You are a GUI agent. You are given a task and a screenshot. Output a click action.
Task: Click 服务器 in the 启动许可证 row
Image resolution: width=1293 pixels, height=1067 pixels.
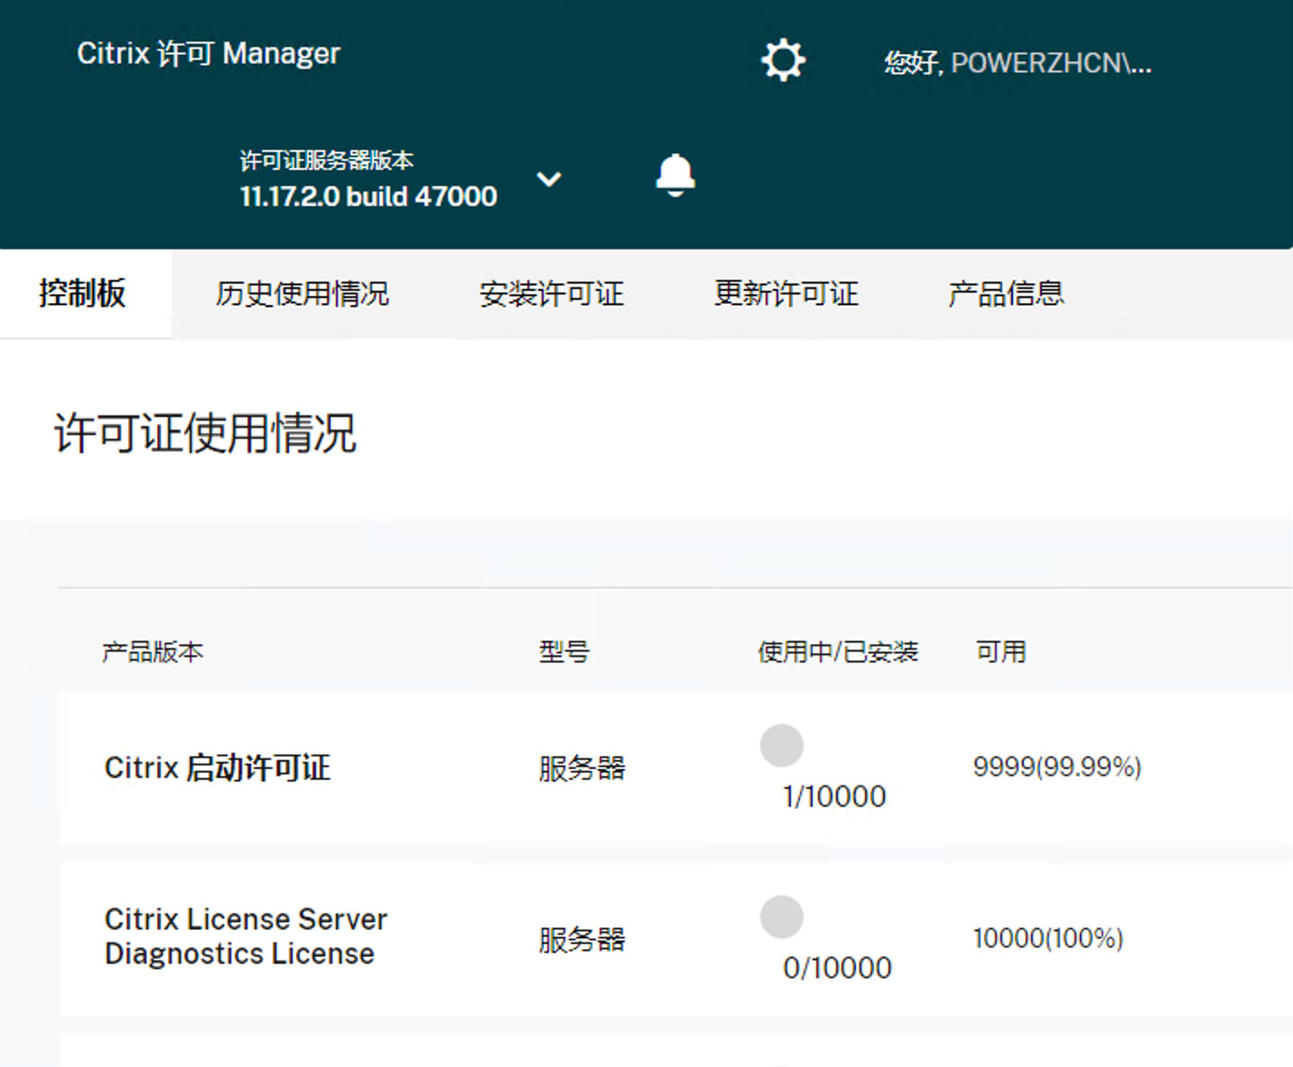tap(582, 769)
